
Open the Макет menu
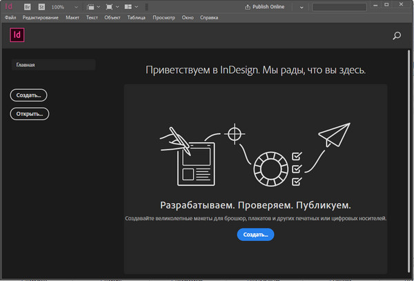click(x=72, y=16)
